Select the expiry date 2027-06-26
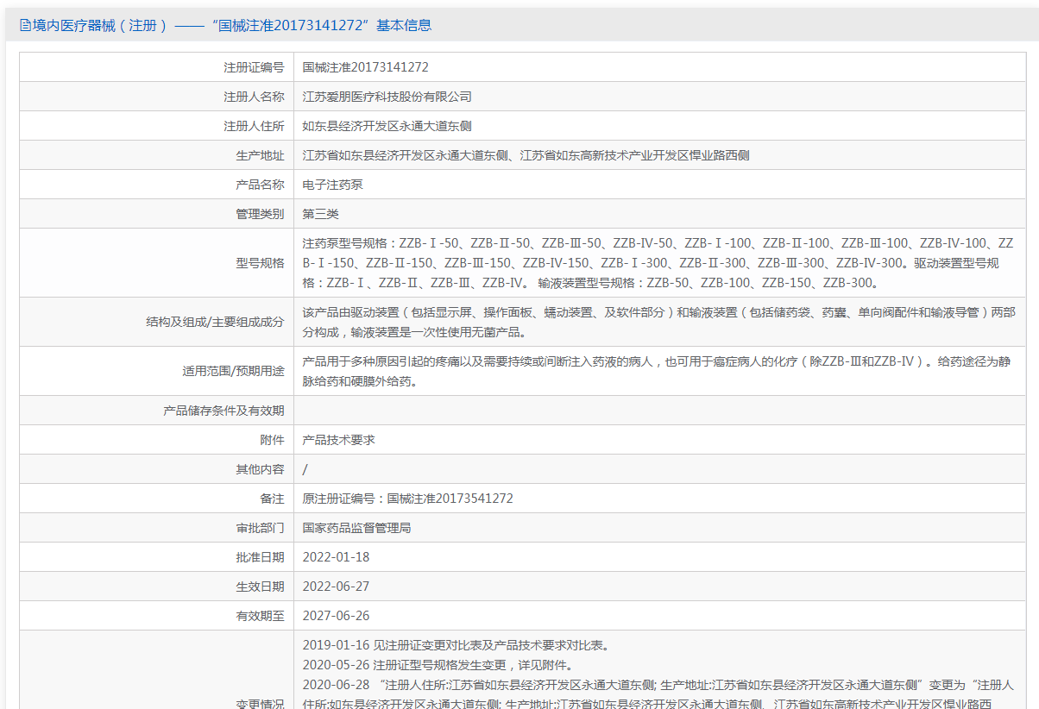 click(x=336, y=616)
